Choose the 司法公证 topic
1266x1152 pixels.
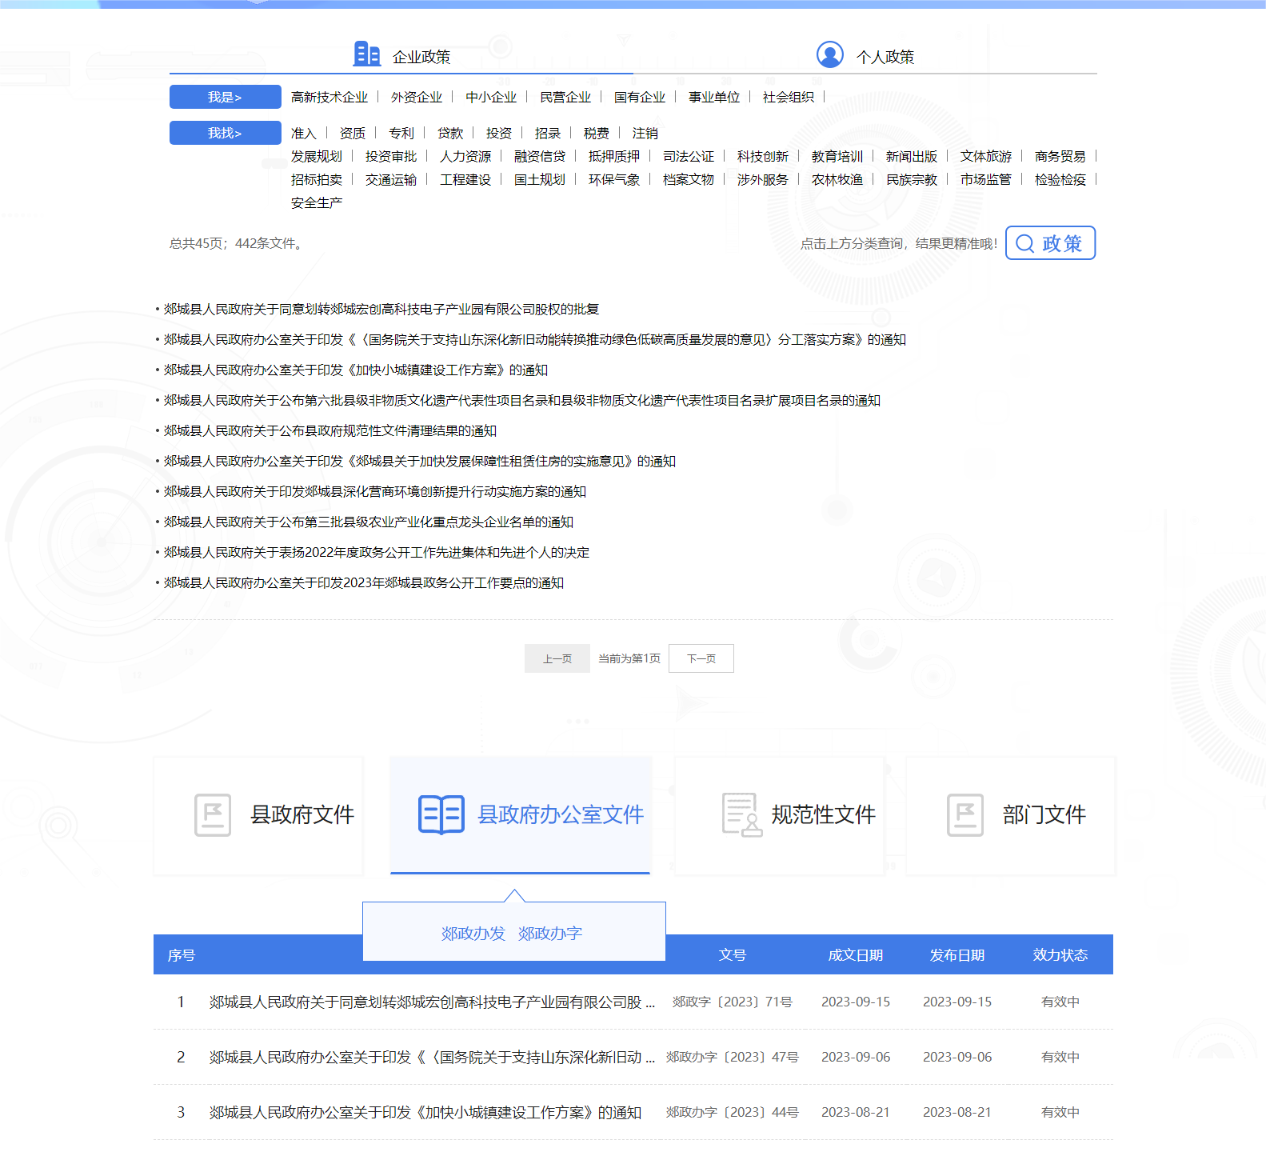coord(689,156)
